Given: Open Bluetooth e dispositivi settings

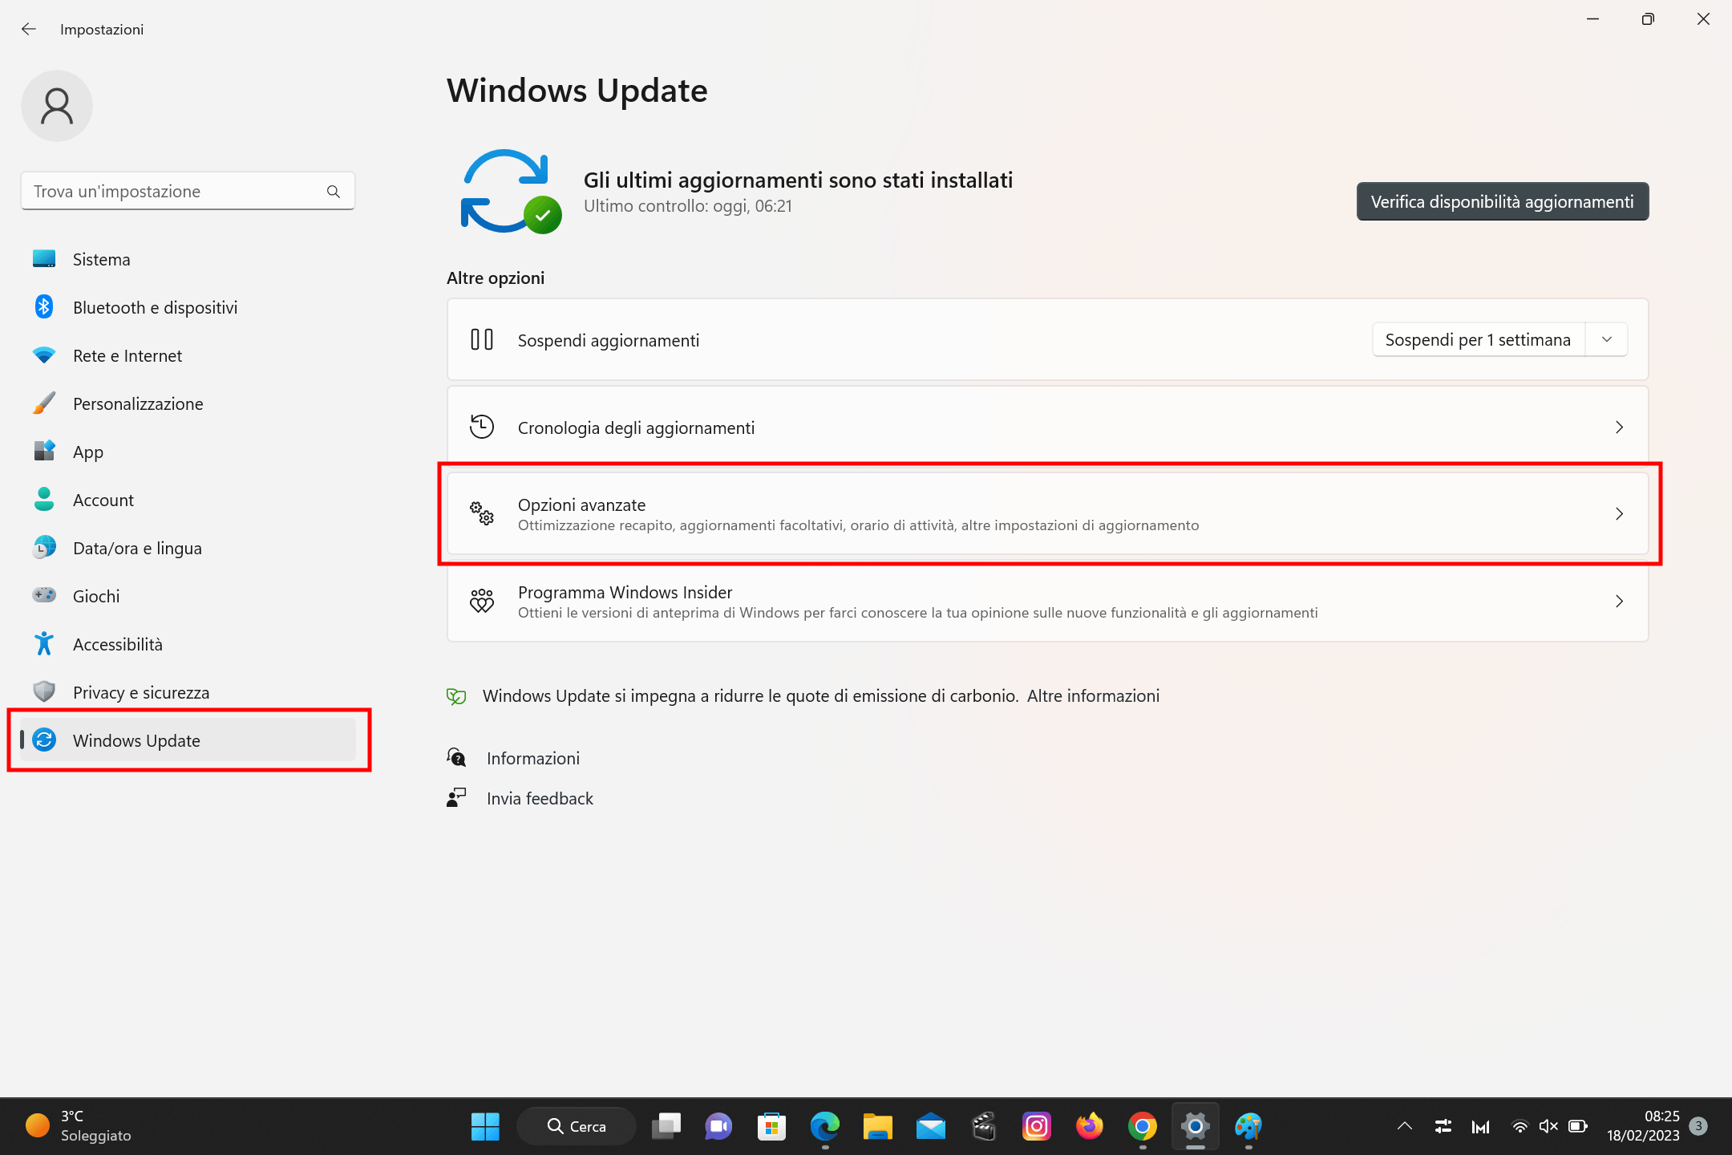Looking at the screenshot, I should [x=155, y=307].
